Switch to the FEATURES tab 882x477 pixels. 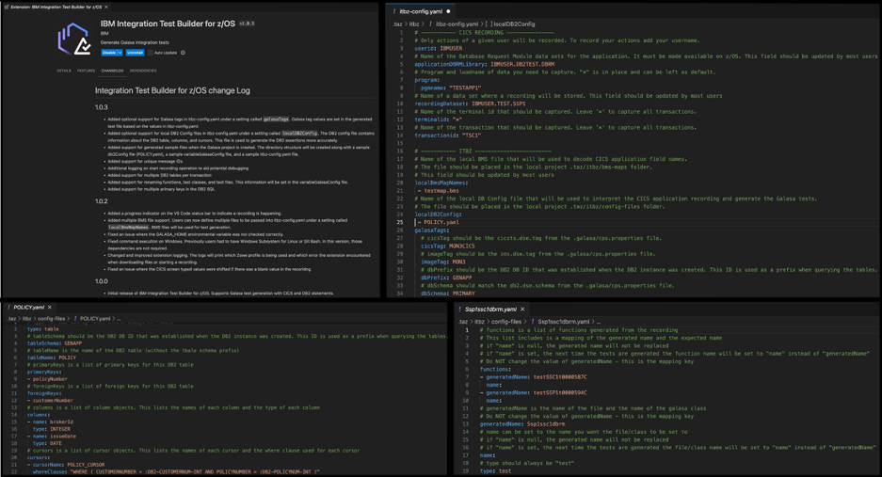[x=86, y=71]
